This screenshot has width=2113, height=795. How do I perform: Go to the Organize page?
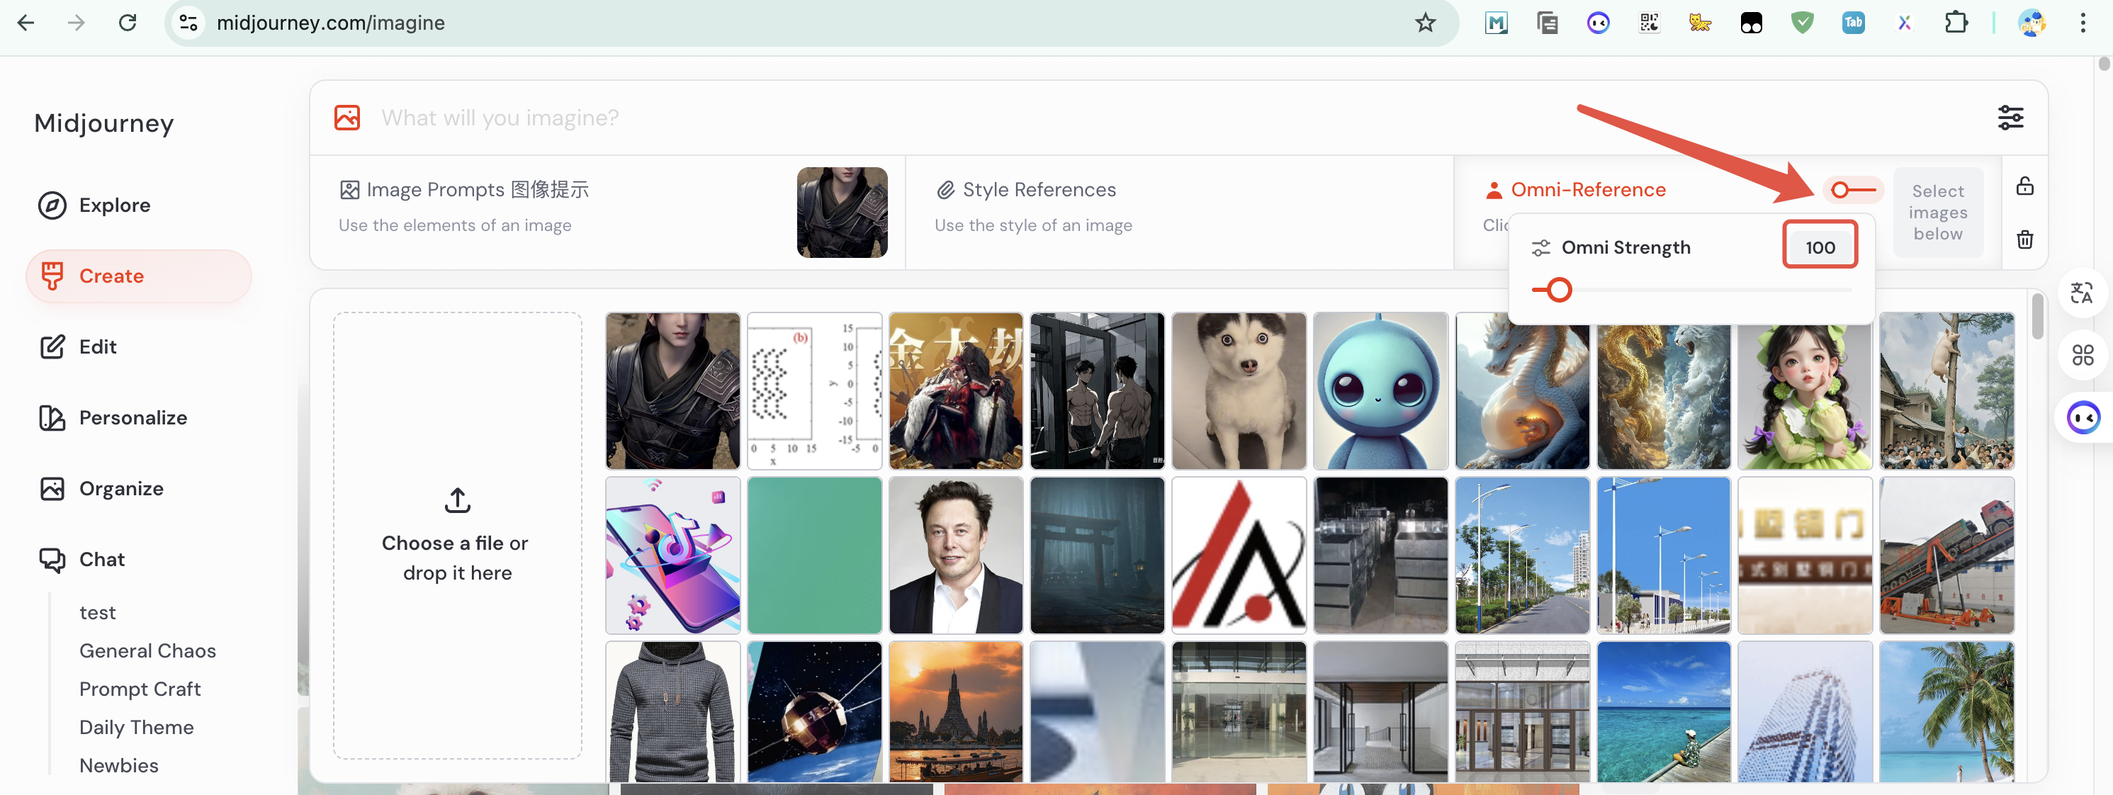point(120,488)
